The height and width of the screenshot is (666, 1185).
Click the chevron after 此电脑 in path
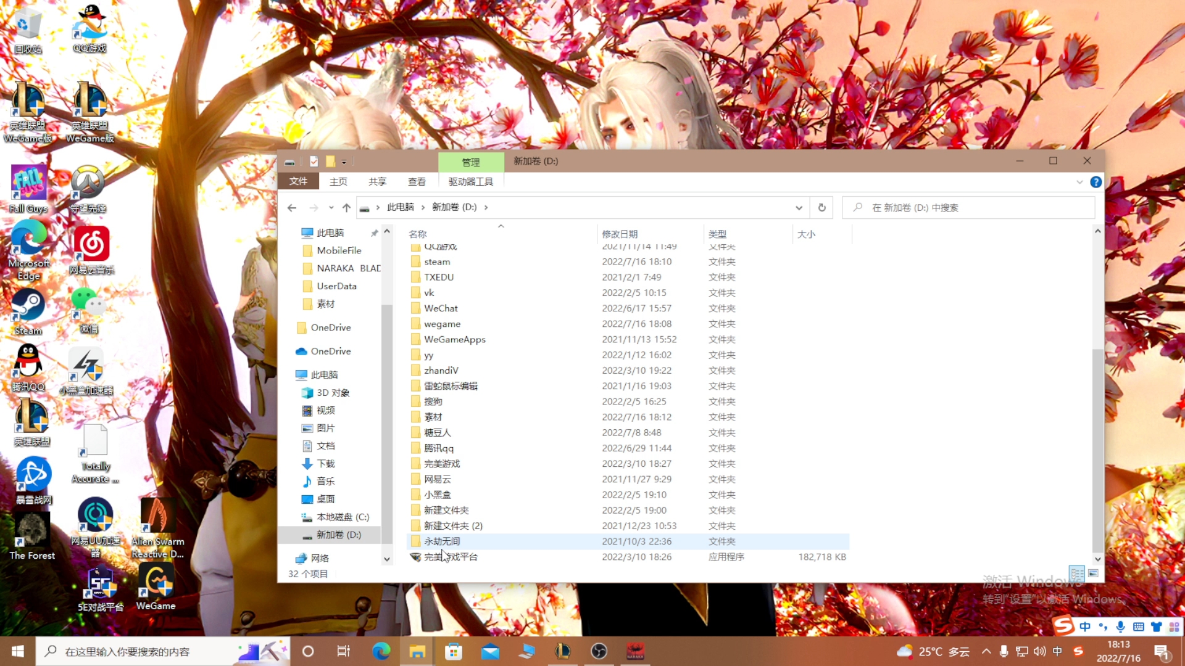(x=423, y=207)
